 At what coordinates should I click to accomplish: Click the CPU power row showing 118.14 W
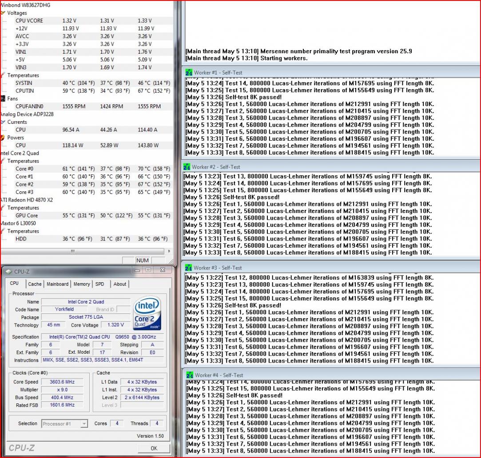94,145
